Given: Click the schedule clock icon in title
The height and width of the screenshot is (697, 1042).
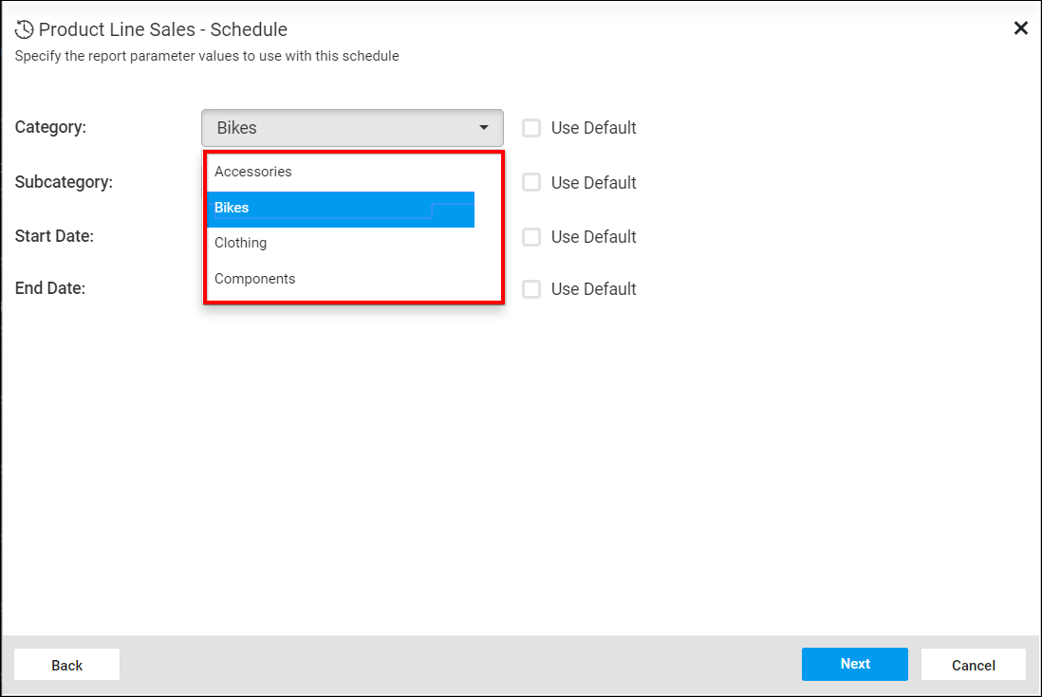Looking at the screenshot, I should pyautogui.click(x=24, y=29).
